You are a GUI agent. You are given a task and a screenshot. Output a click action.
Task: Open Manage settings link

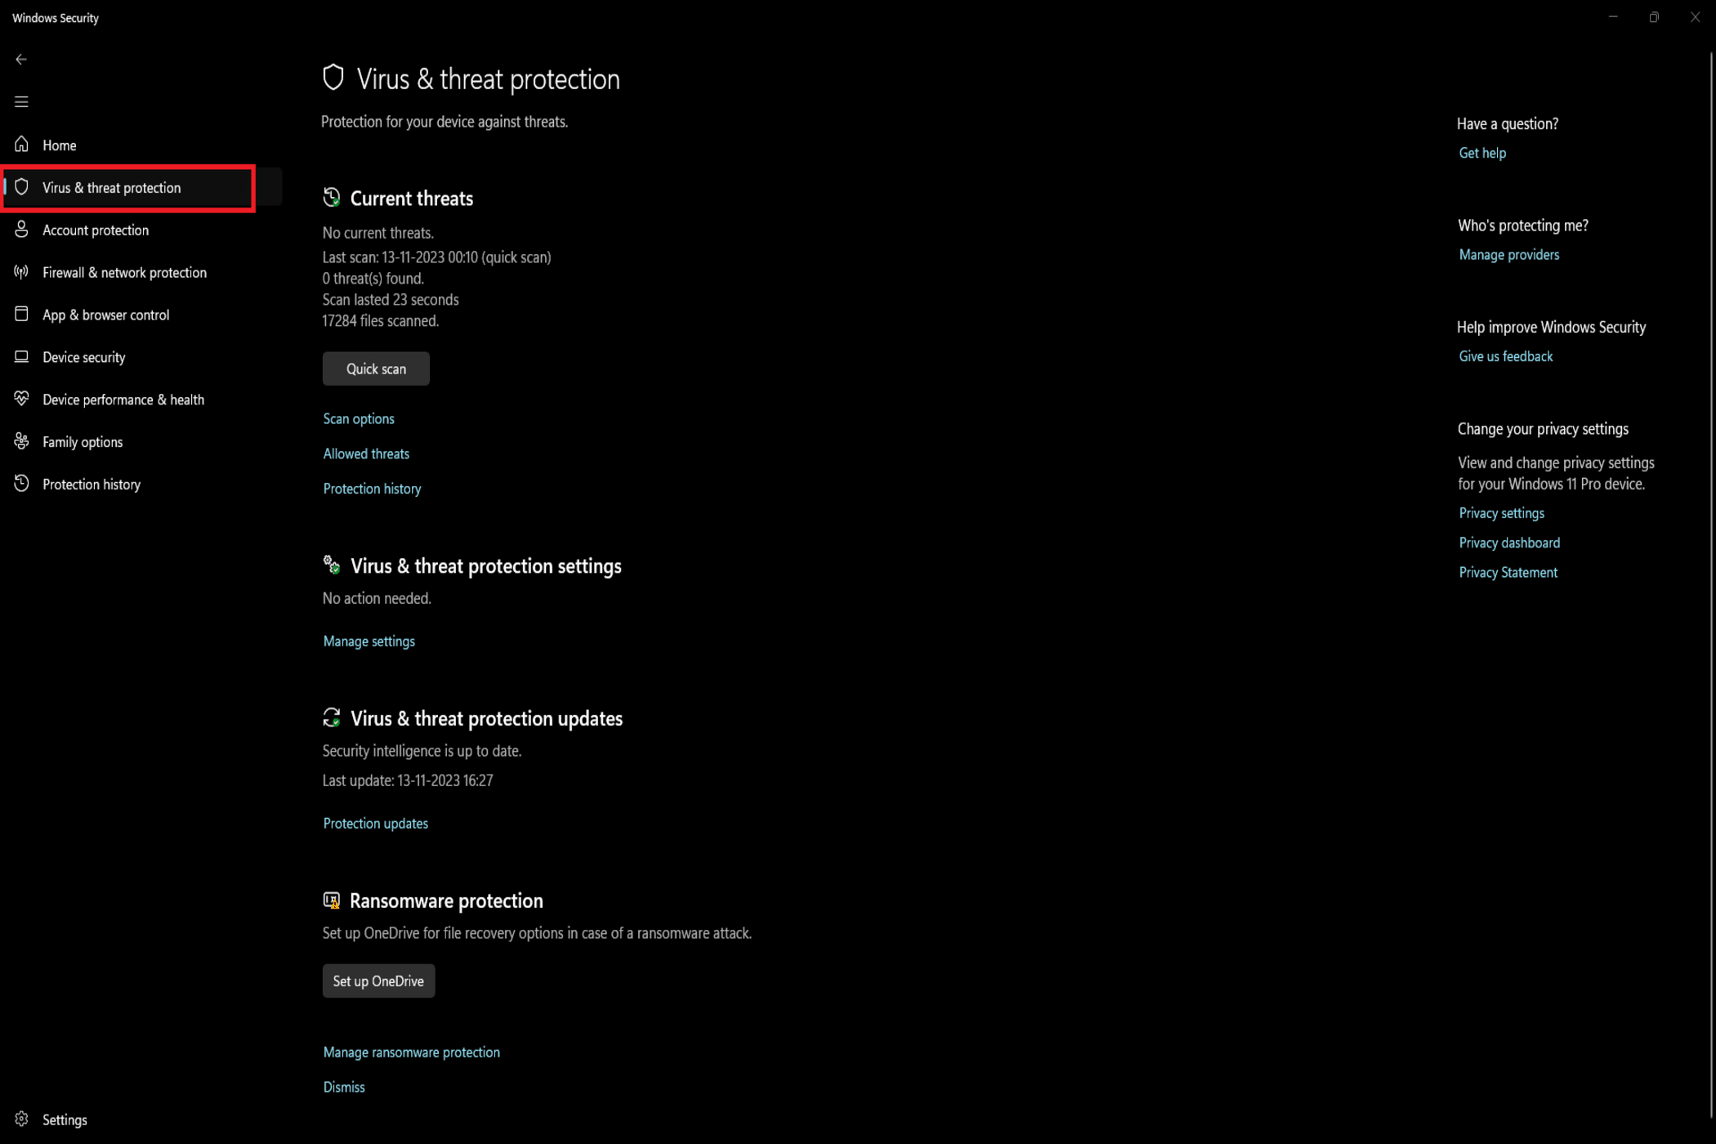[x=369, y=641]
